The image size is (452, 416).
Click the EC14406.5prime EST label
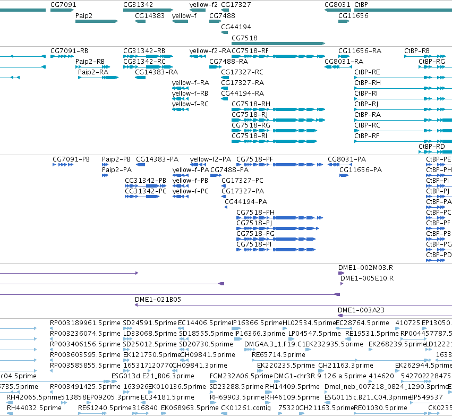(x=204, y=323)
